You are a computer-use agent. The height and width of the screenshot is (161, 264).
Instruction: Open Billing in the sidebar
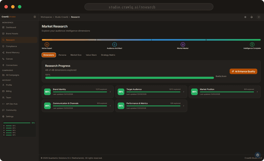pyautogui.click(x=19, y=91)
